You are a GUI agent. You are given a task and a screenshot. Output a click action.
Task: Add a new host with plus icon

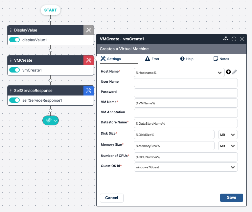[x=228, y=72]
